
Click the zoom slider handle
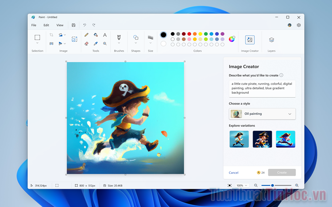tap(272, 185)
